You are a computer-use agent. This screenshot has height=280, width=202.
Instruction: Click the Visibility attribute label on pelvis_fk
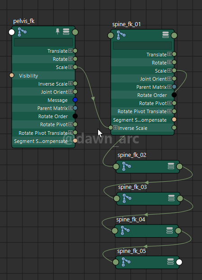28,76
